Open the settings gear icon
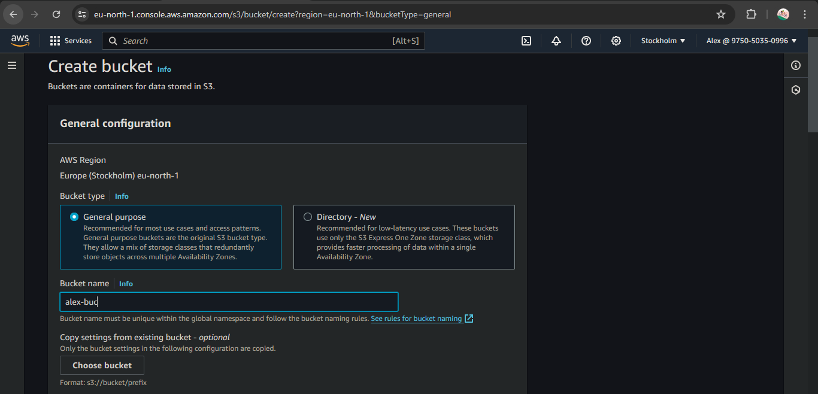 (x=616, y=41)
